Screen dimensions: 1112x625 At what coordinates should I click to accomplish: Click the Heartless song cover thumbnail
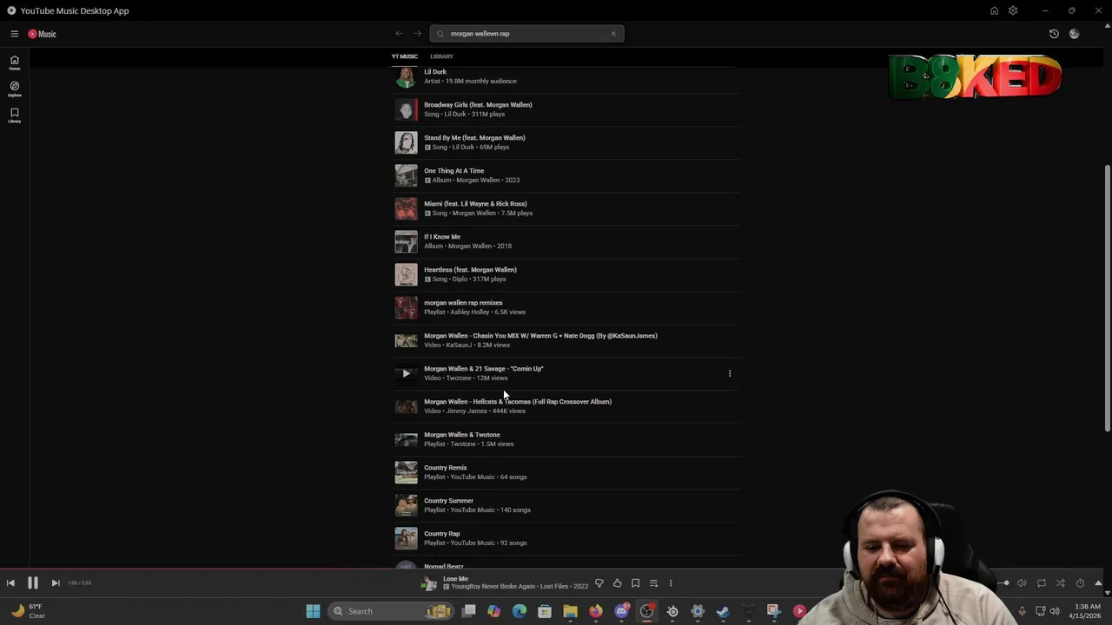pos(406,274)
